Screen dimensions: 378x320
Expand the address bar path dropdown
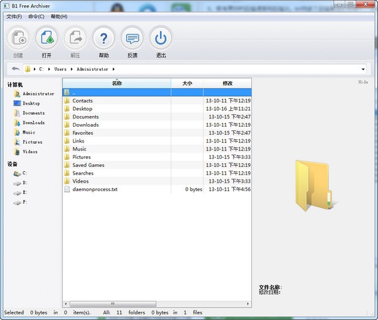(364, 69)
